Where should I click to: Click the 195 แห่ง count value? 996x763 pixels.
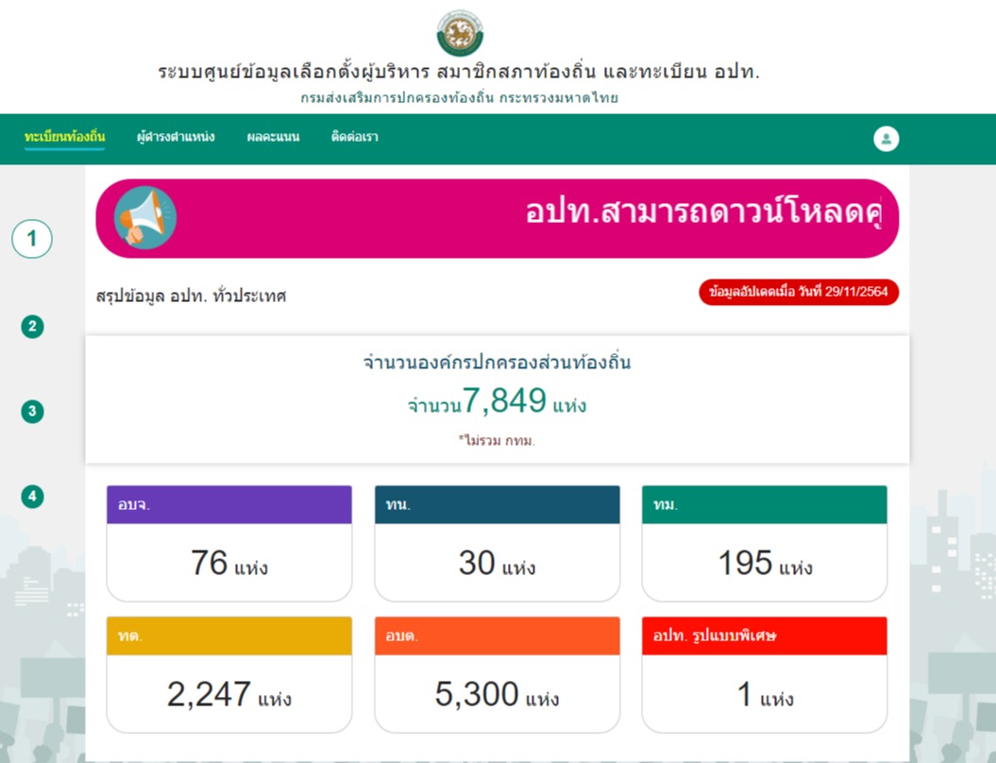pyautogui.click(x=765, y=564)
